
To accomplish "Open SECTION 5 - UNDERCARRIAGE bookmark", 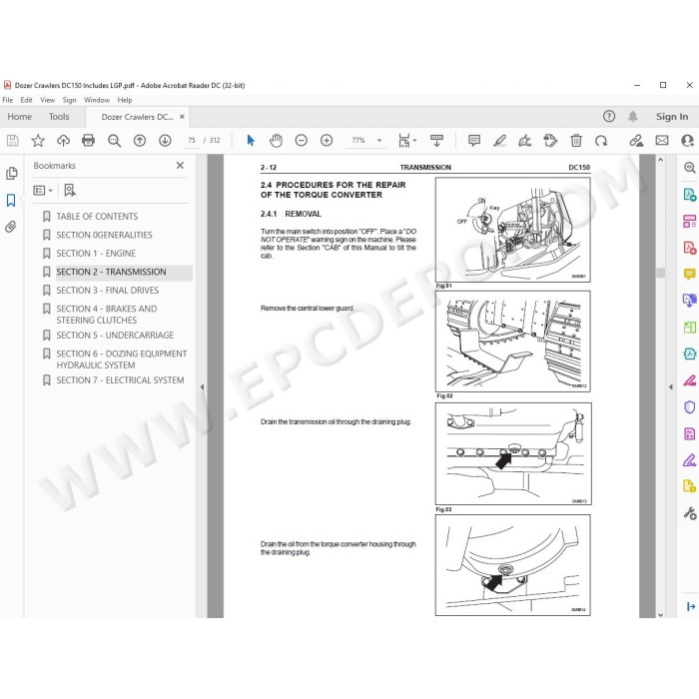I will (115, 336).
